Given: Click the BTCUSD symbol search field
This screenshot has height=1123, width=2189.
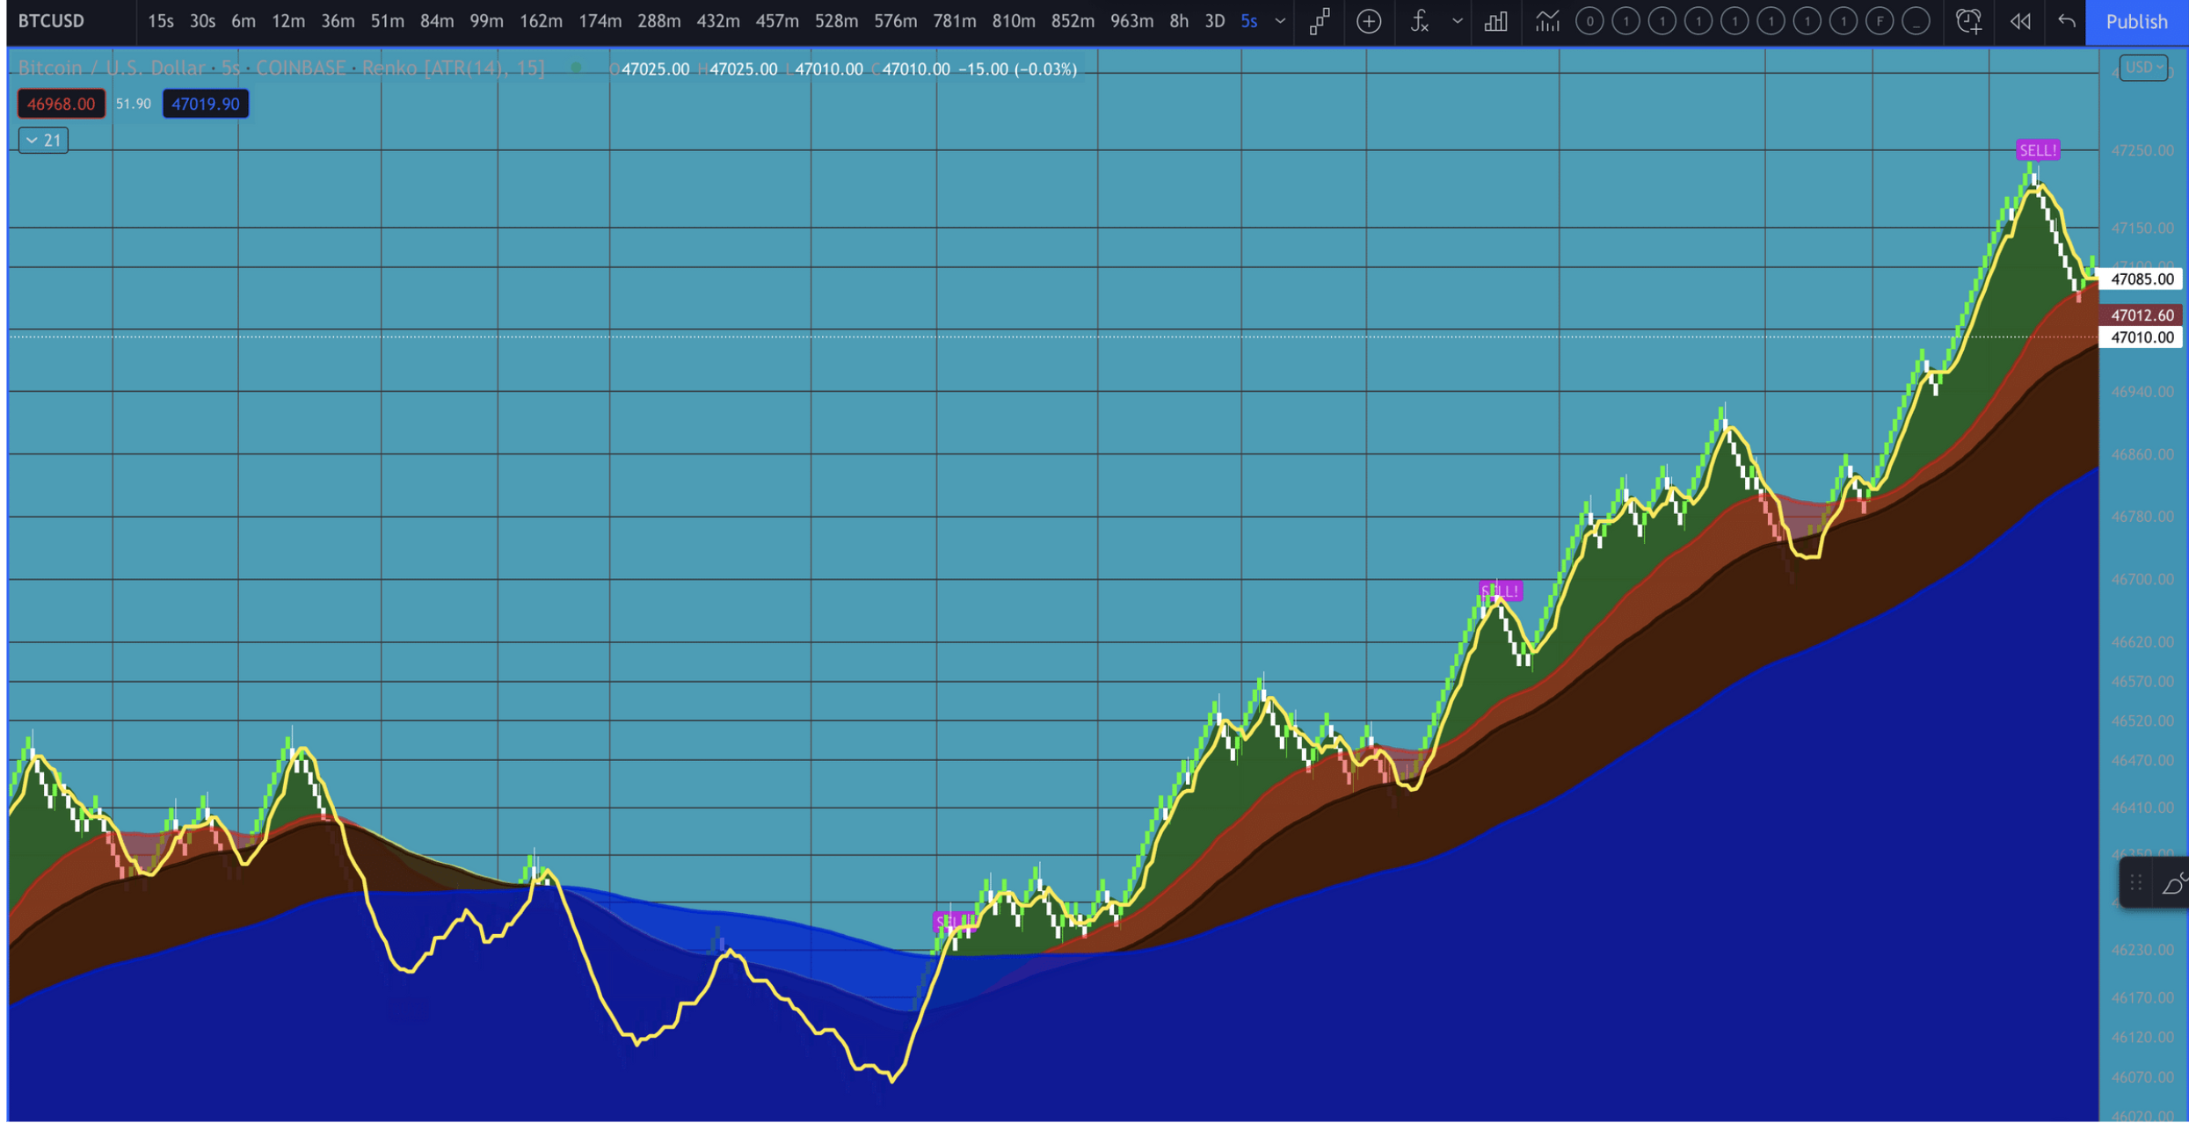Looking at the screenshot, I should click(x=52, y=21).
